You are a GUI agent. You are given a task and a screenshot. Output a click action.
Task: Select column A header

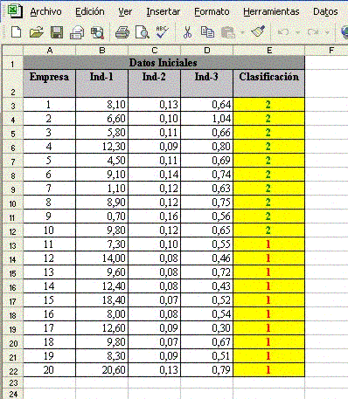point(50,51)
